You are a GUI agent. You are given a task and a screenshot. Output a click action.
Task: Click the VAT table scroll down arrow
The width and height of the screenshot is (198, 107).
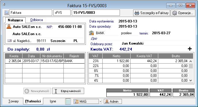click(x=191, y=81)
